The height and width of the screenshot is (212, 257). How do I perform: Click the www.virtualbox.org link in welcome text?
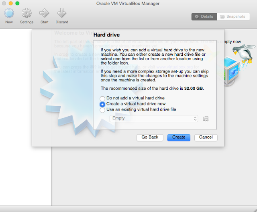(175, 67)
